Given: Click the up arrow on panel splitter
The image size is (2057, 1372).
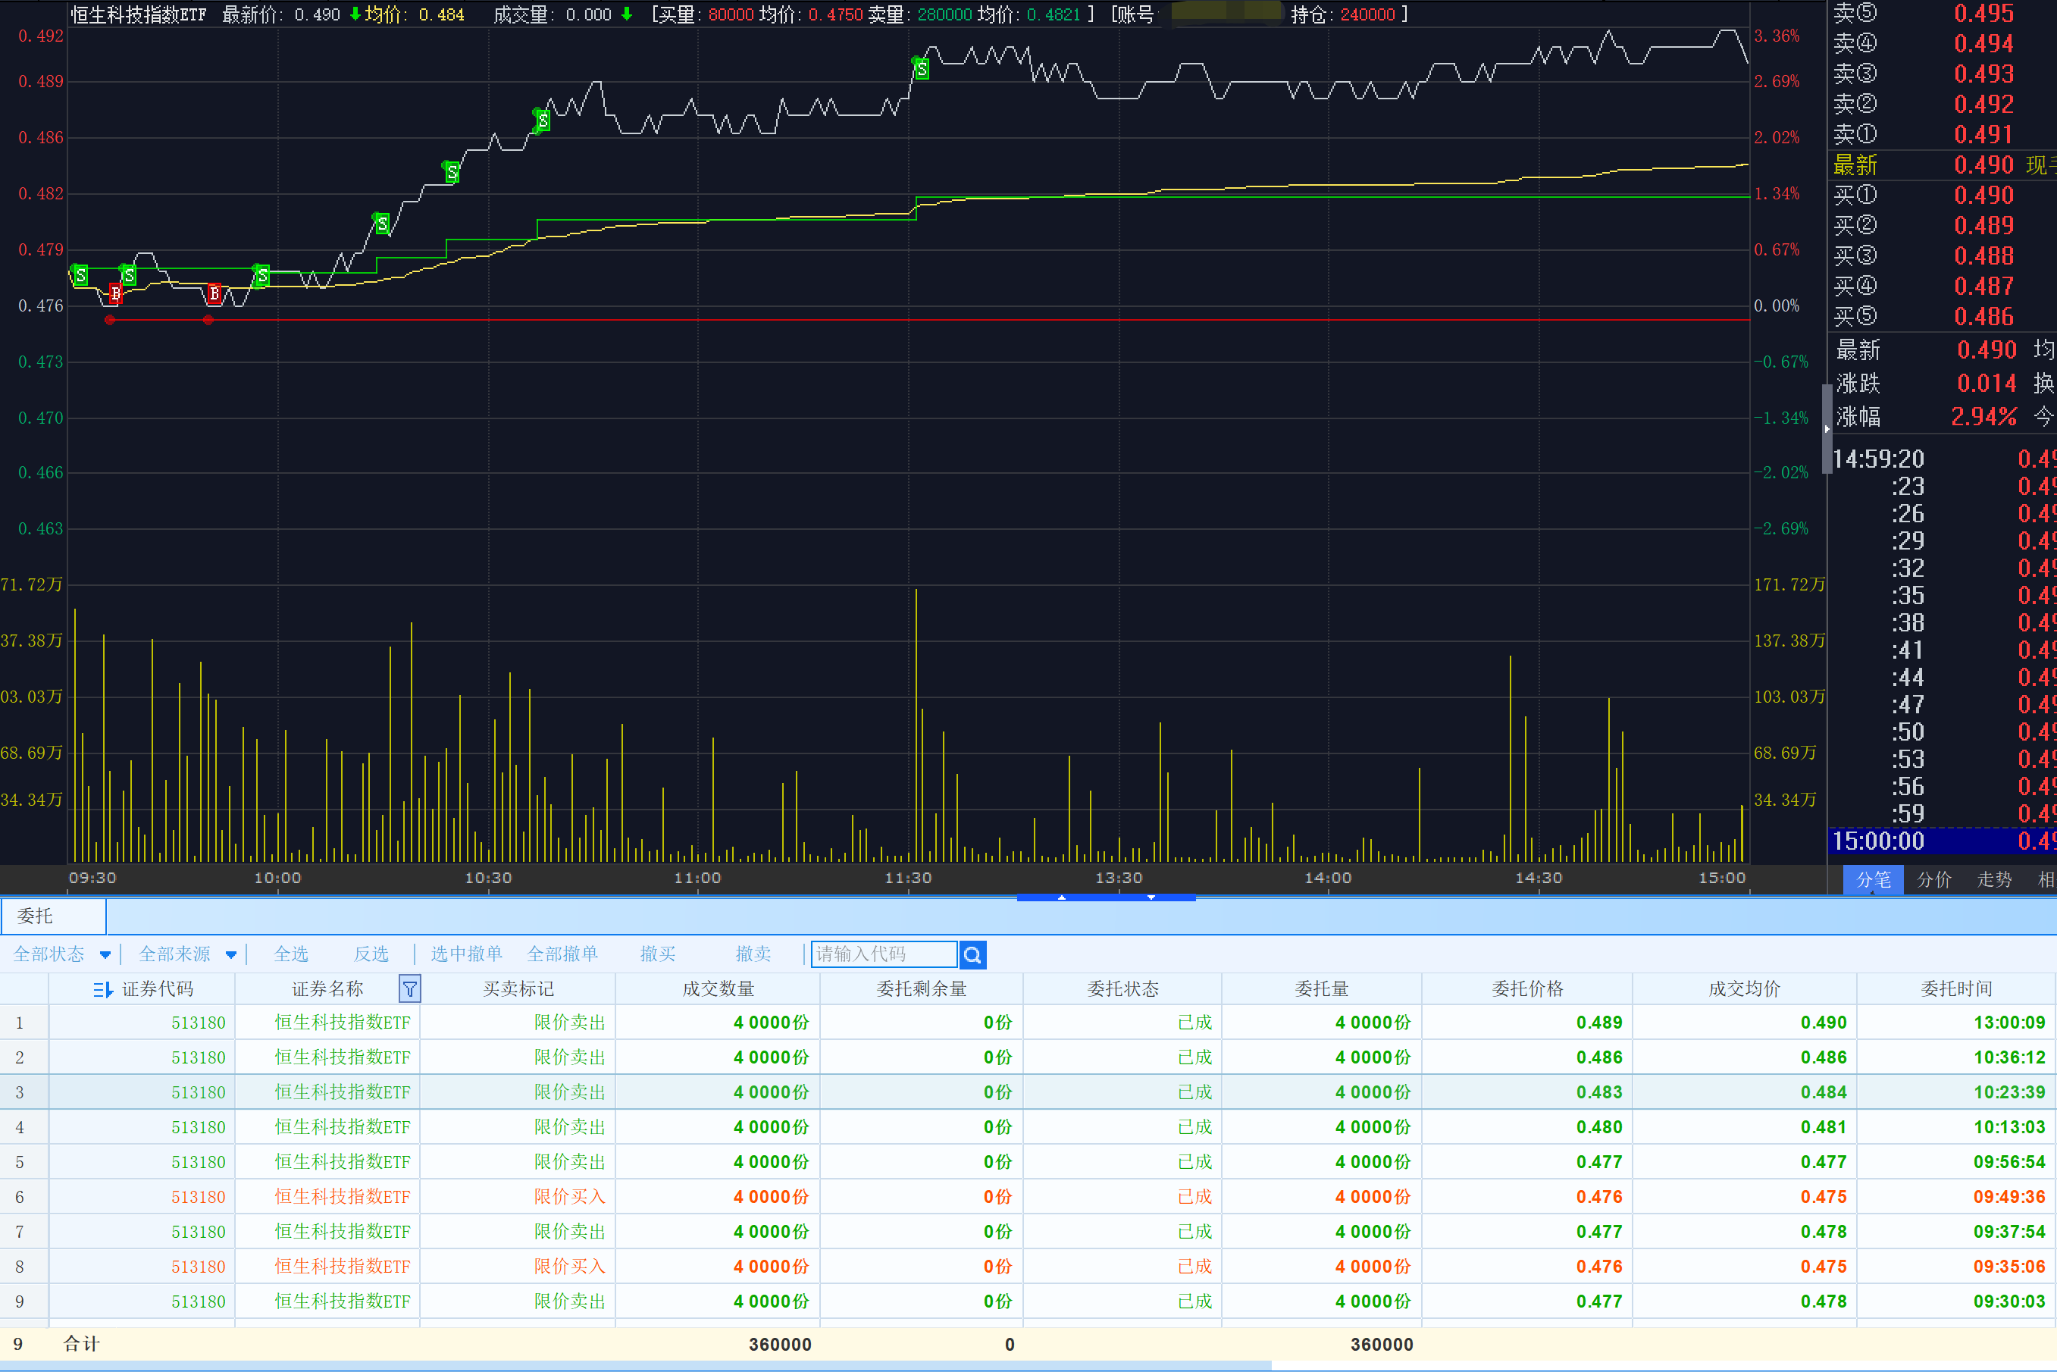Looking at the screenshot, I should click(x=1061, y=897).
